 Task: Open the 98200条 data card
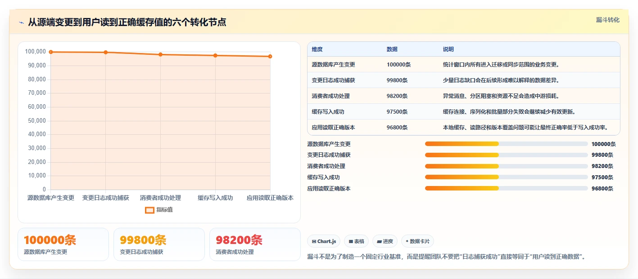[255, 244]
